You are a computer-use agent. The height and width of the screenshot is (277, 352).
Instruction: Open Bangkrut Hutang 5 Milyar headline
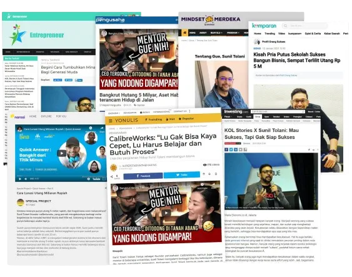click(x=139, y=98)
